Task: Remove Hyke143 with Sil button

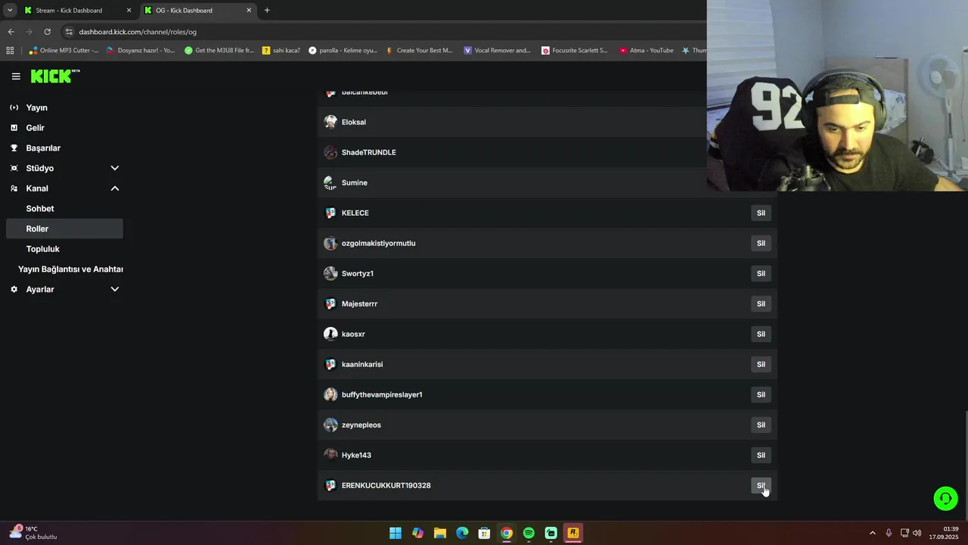Action: (x=761, y=455)
